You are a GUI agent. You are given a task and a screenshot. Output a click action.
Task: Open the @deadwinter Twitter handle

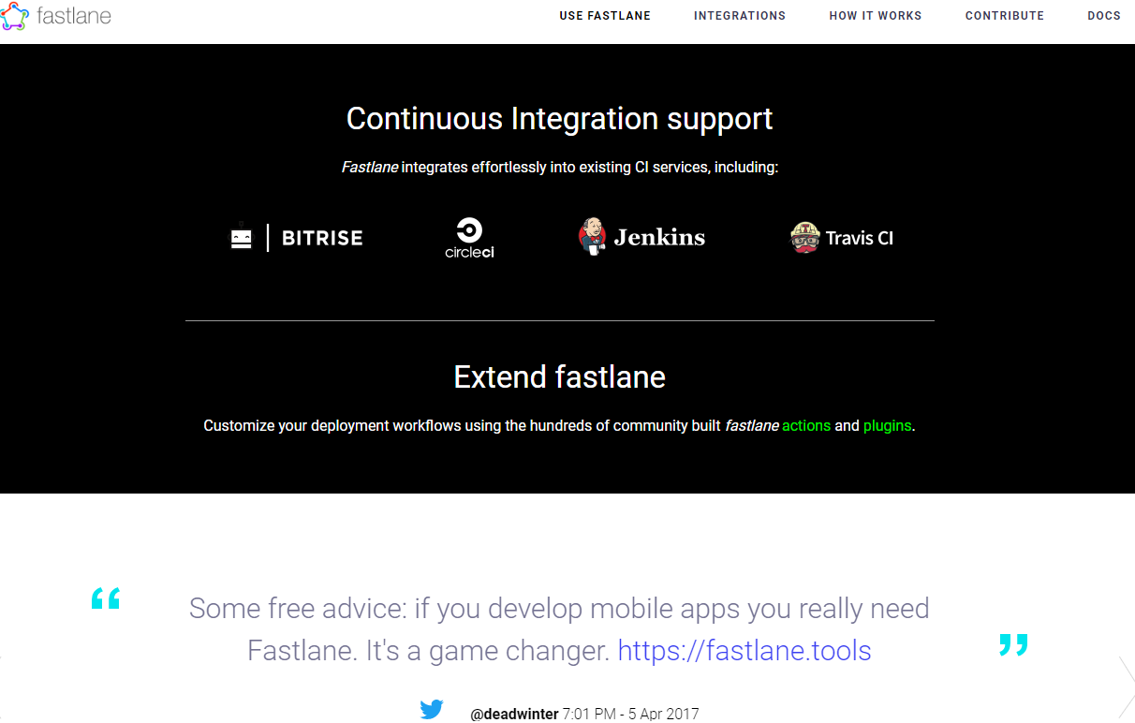coord(514,714)
